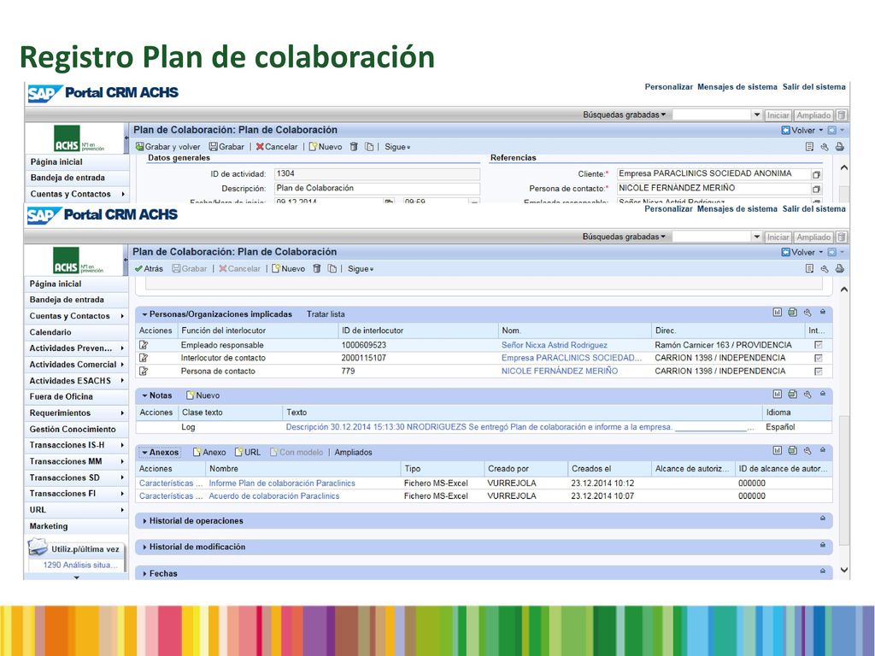Click Salir del sistema in lower screenshot
This screenshot has width=875, height=656.
pos(813,209)
